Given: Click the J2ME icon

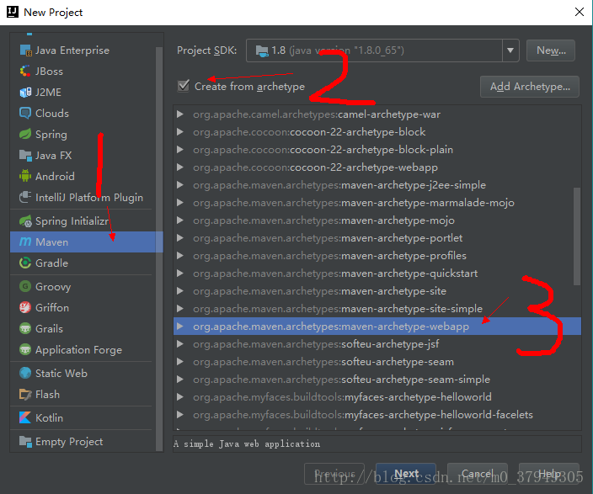Looking at the screenshot, I should point(25,93).
